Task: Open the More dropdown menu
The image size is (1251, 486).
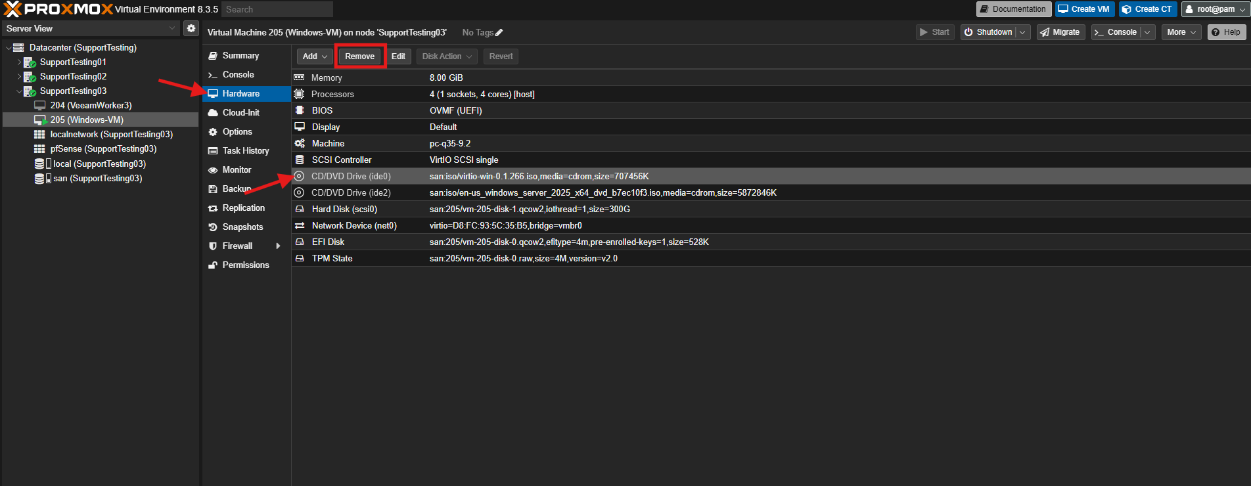Action: (1181, 32)
